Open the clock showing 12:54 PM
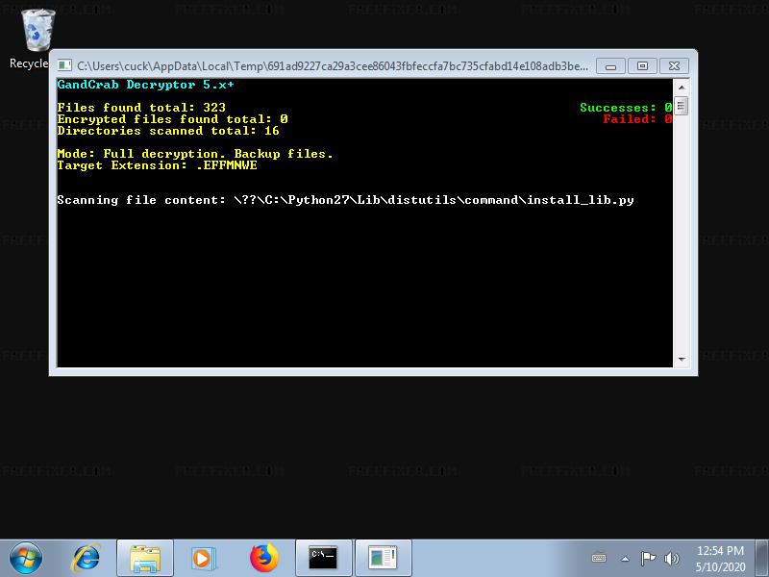The width and height of the screenshot is (769, 577). click(x=720, y=559)
